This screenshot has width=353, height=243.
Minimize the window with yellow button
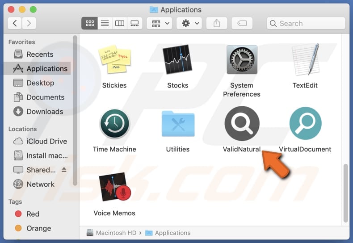pyautogui.click(x=22, y=10)
